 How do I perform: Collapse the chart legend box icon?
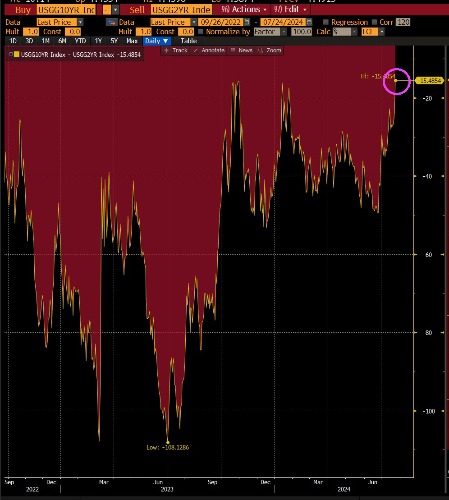point(10,54)
